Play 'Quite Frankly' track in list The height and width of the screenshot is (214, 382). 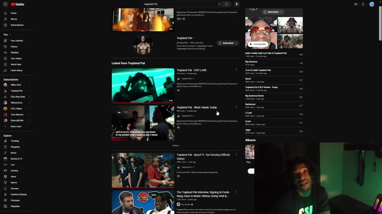(274, 54)
